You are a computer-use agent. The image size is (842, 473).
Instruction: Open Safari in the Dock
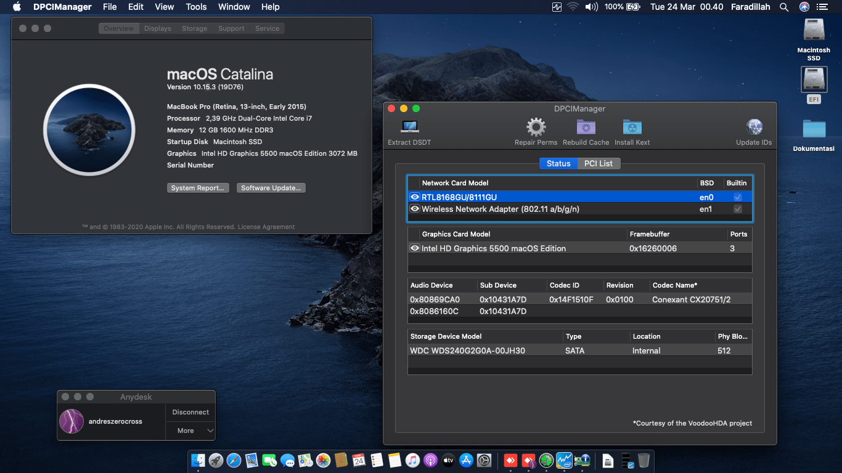pyautogui.click(x=234, y=460)
